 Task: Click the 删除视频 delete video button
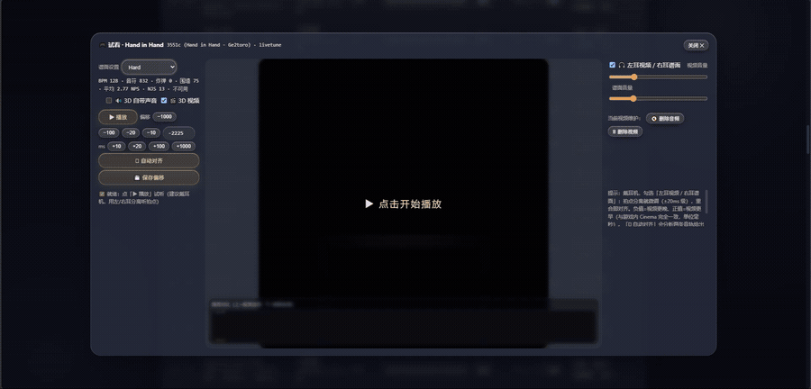tap(625, 131)
